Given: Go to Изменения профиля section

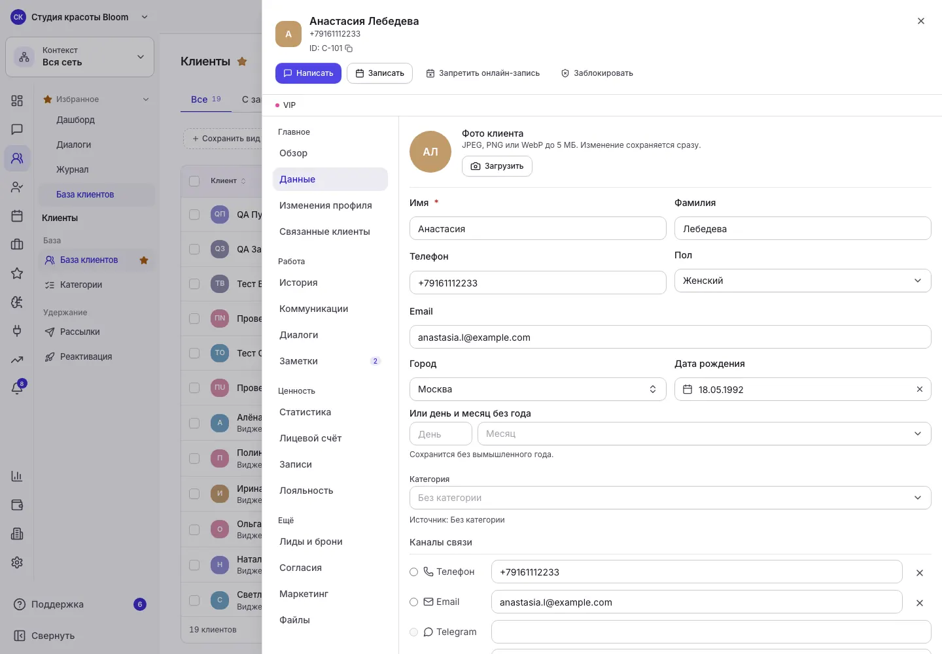Looking at the screenshot, I should point(330,205).
